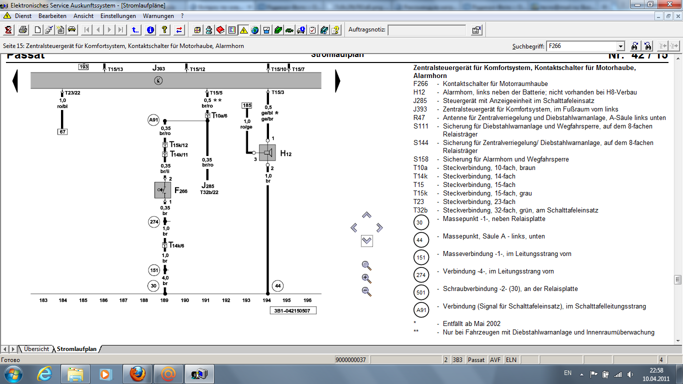Viewport: 683px width, 384px height.
Task: Click the green car toolbar icon
Action: 289,30
